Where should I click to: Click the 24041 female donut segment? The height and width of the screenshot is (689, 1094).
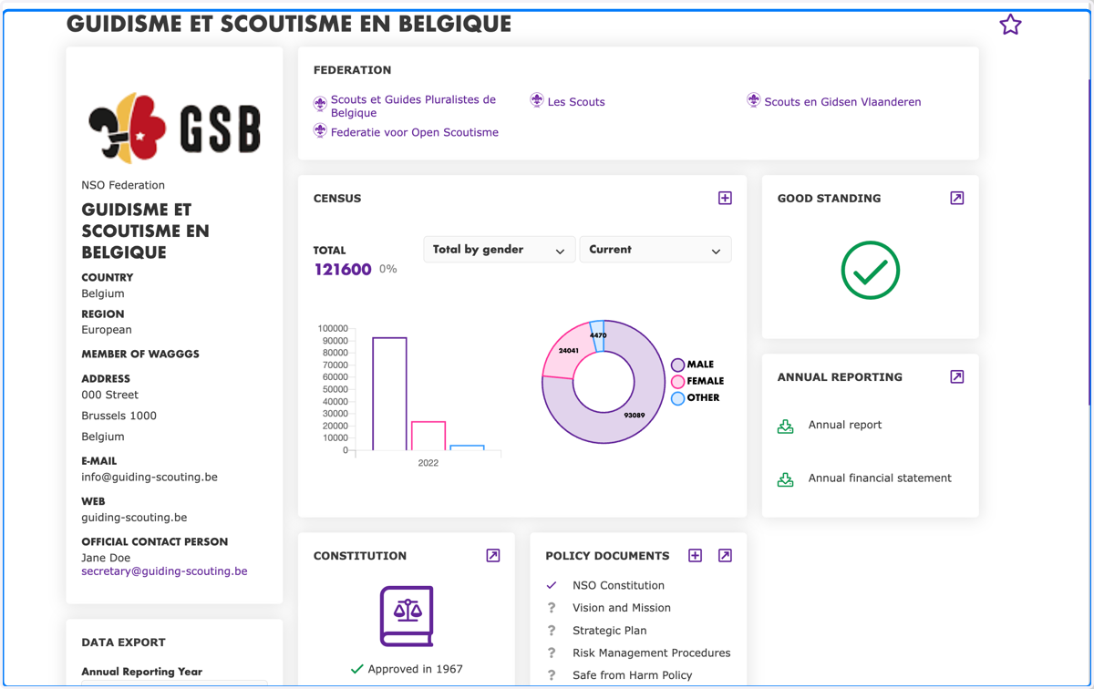[569, 350]
